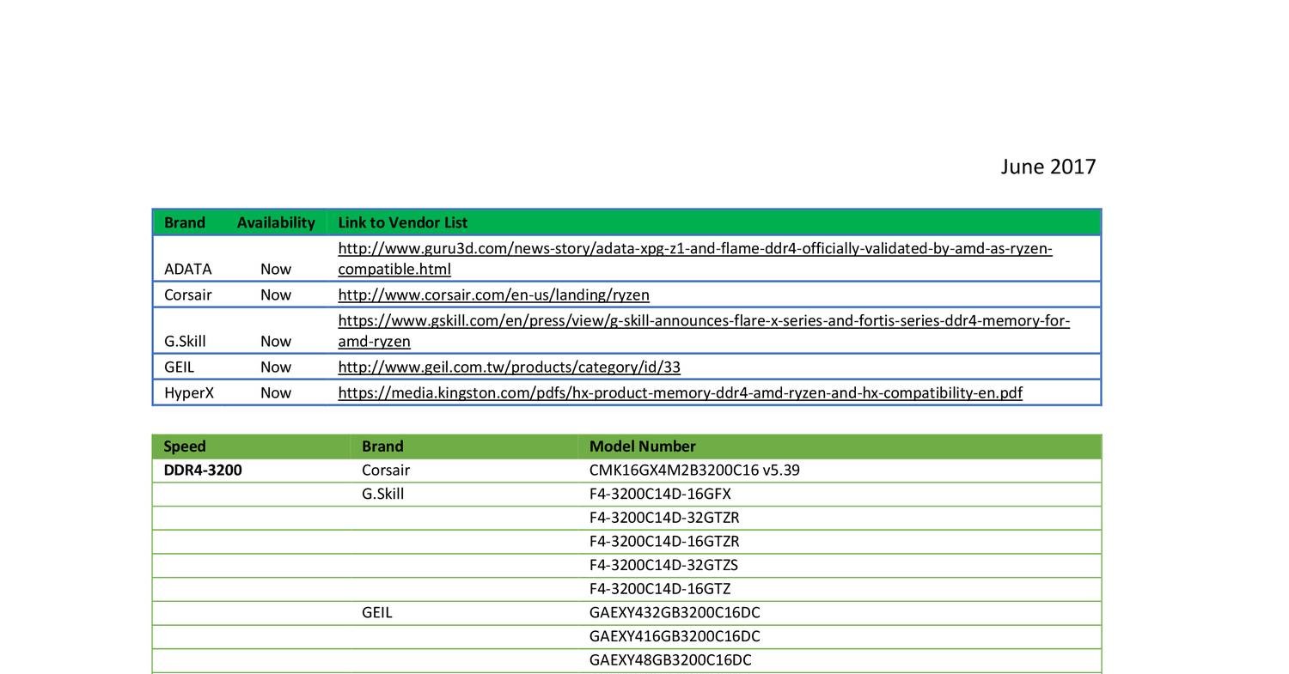Open the HyperX Kingston compatibility PDF link
This screenshot has width=1289, height=674.
[679, 392]
